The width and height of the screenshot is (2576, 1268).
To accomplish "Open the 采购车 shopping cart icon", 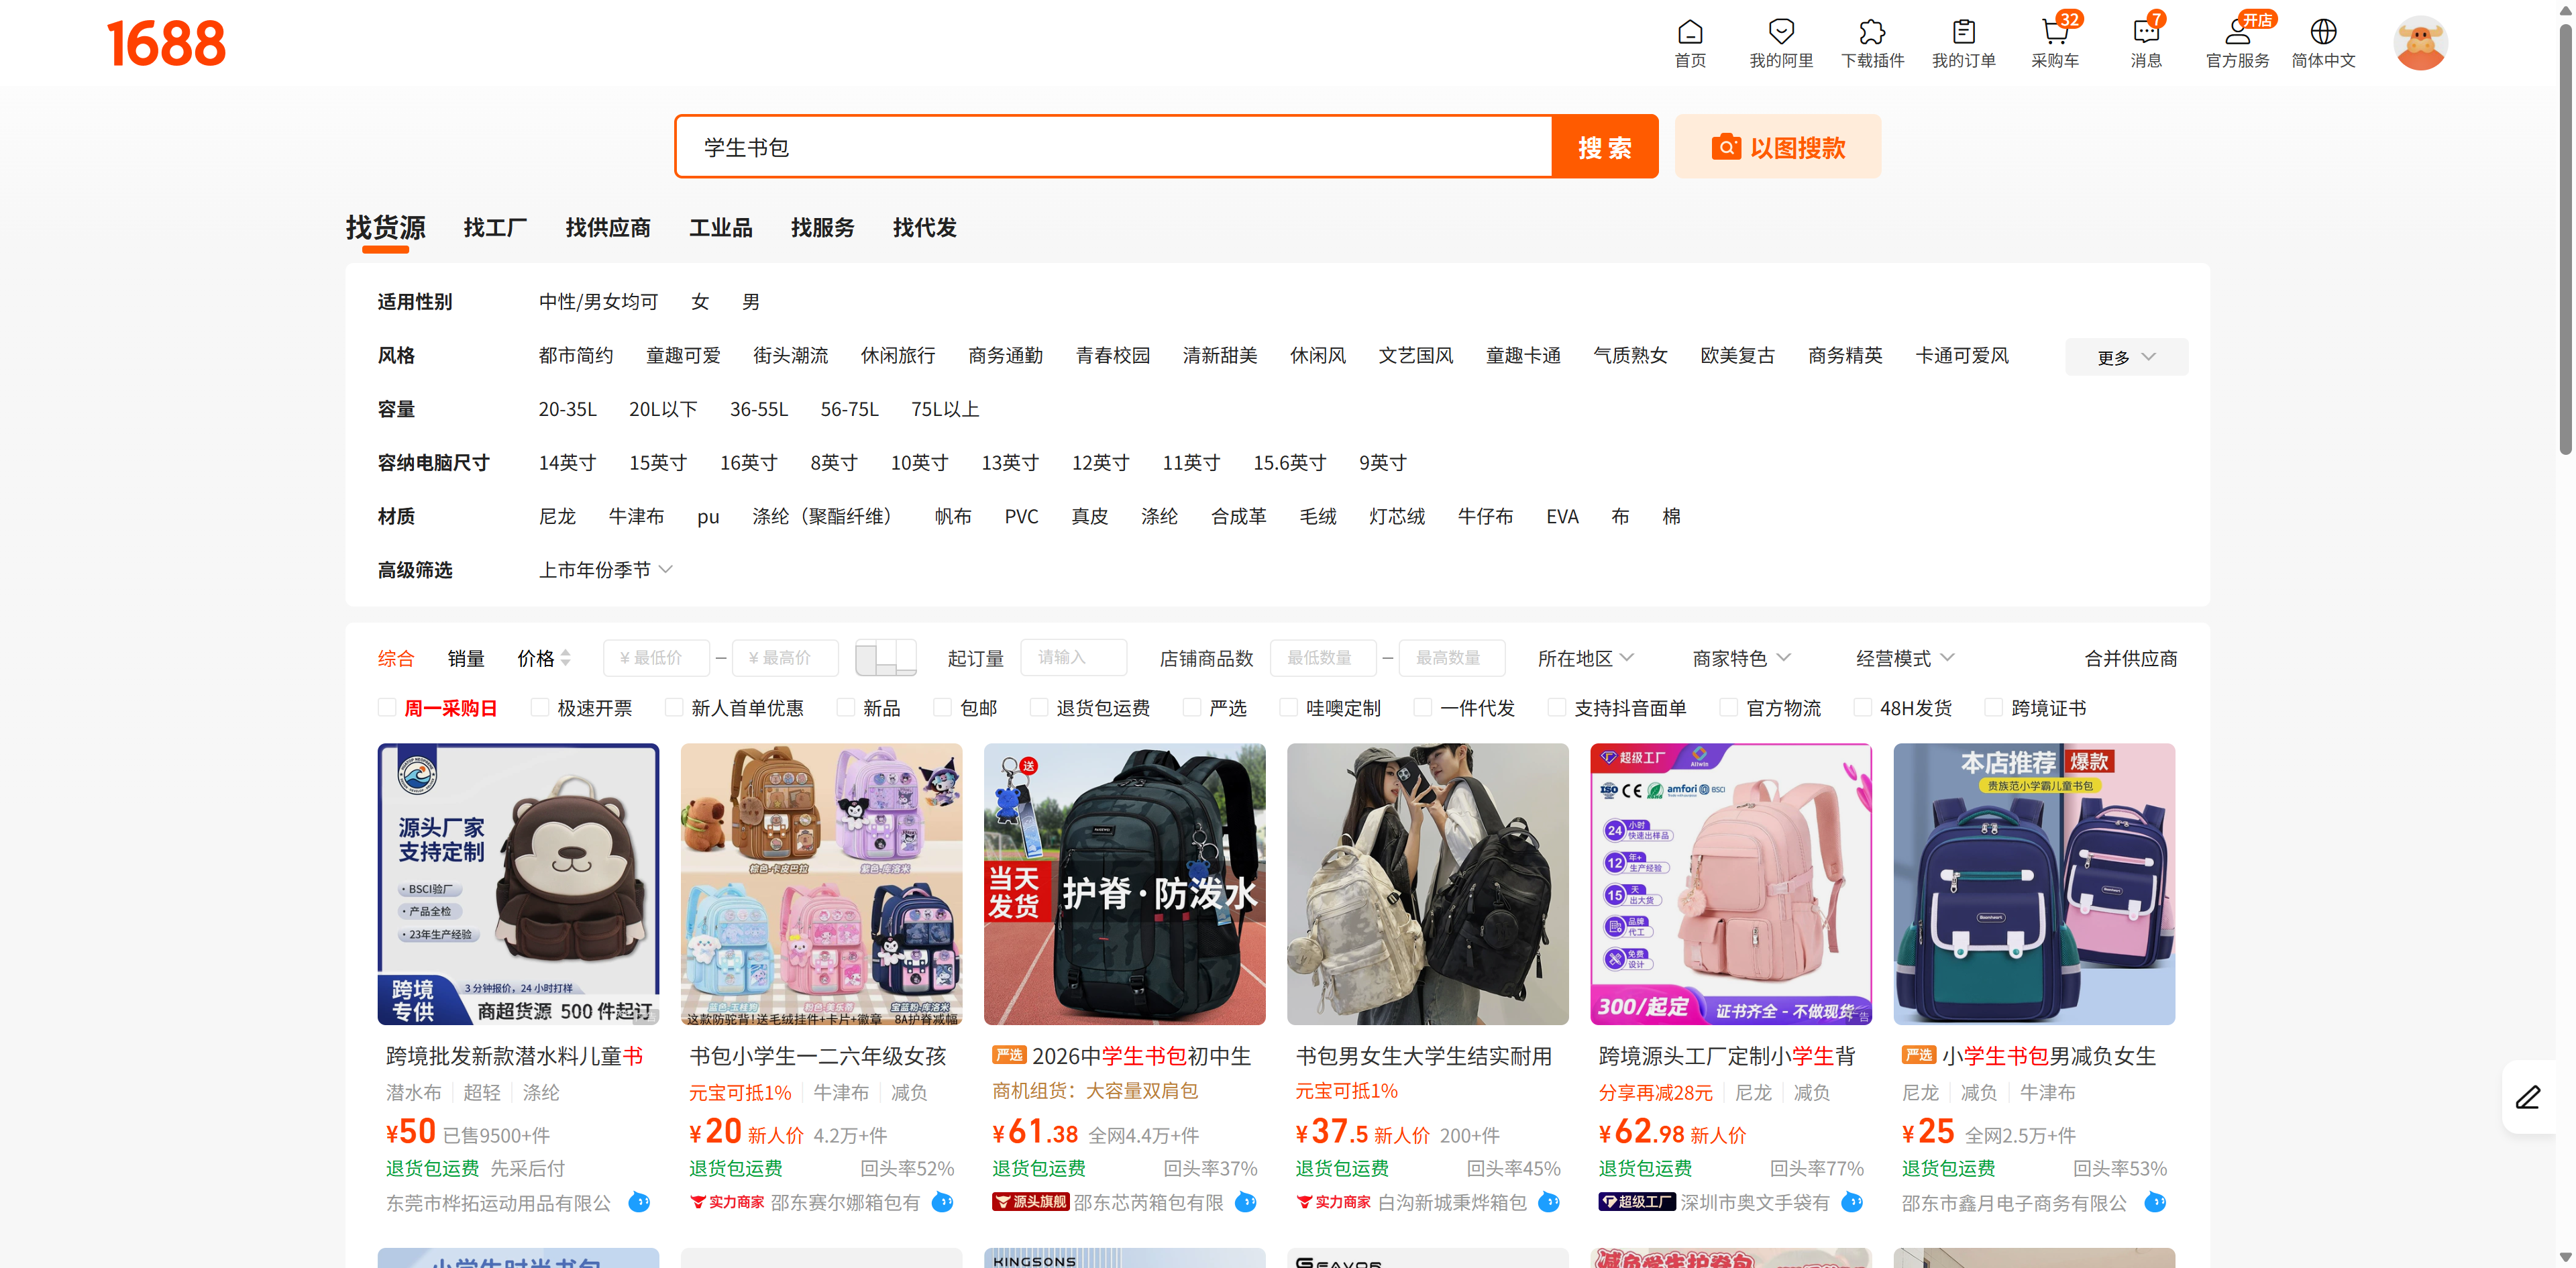I will coord(2054,31).
